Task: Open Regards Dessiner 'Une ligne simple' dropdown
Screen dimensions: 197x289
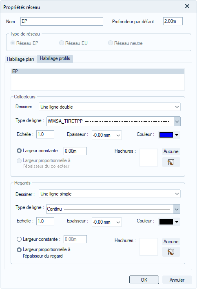Action: coord(110,194)
